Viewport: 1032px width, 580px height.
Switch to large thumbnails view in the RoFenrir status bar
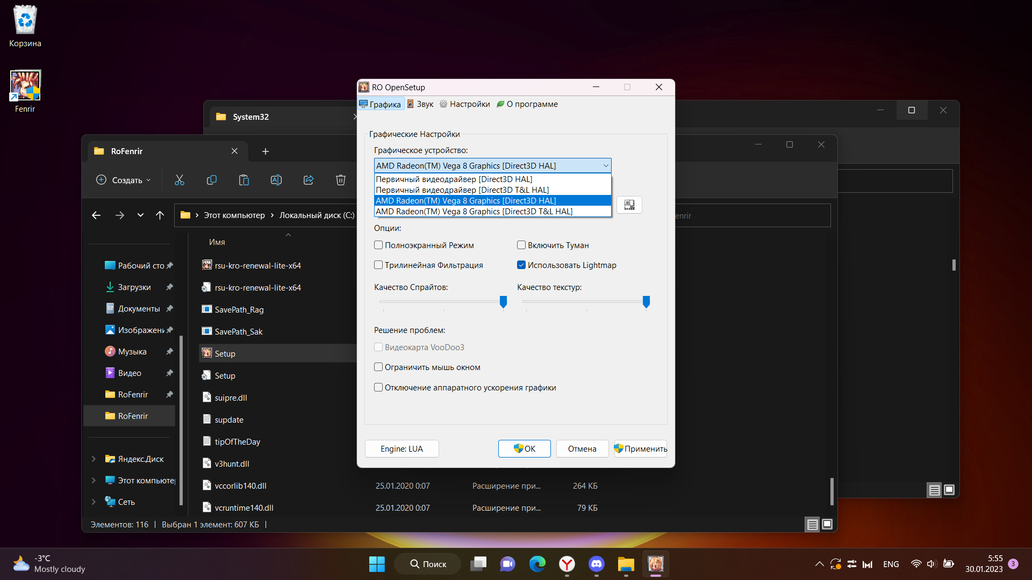click(x=827, y=524)
